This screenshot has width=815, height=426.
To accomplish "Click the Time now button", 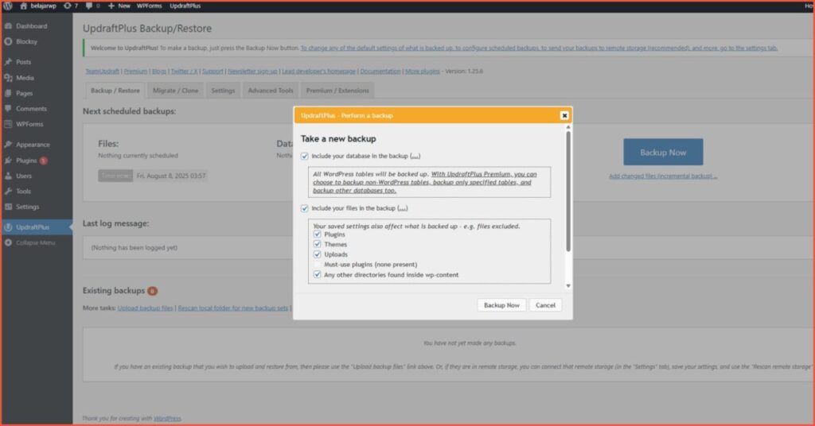I will pos(115,176).
